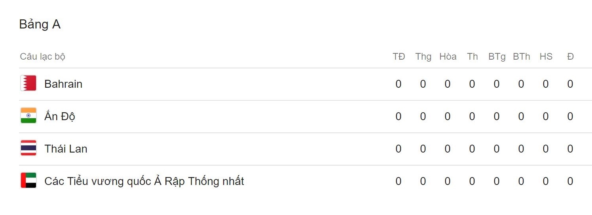Open Các Tiểu vương quốc Ả Rập Thống nhất
The image size is (592, 215).
(144, 181)
